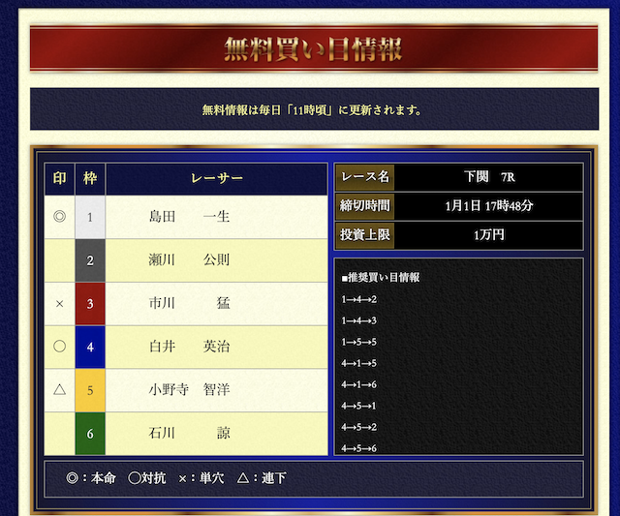Screen dimensions: 620x516
Task: Click the 印 column header
Action: tap(59, 178)
